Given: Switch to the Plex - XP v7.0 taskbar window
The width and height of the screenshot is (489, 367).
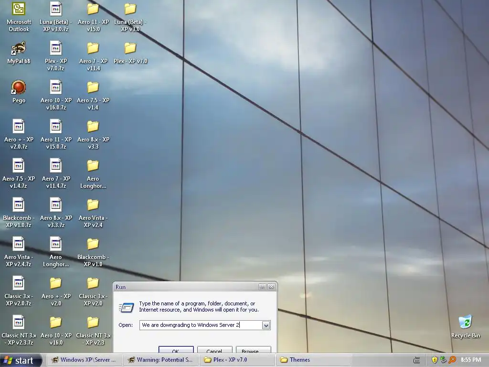Looking at the screenshot, I should click(x=237, y=360).
